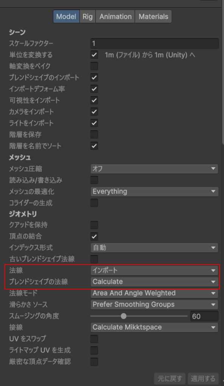Select the Materials tab

tap(153, 17)
